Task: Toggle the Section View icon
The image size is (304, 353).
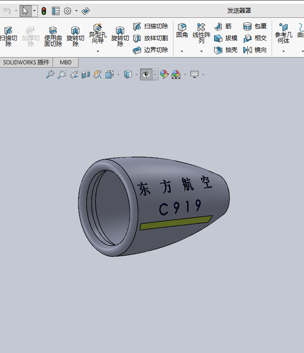Action: [x=86, y=74]
